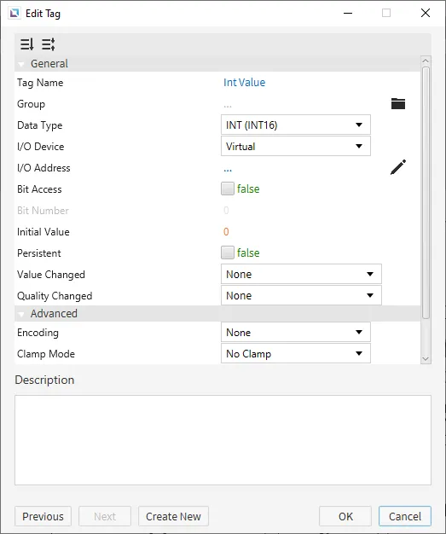The height and width of the screenshot is (534, 446).
Task: Click inside the Description text box
Action: 223,440
